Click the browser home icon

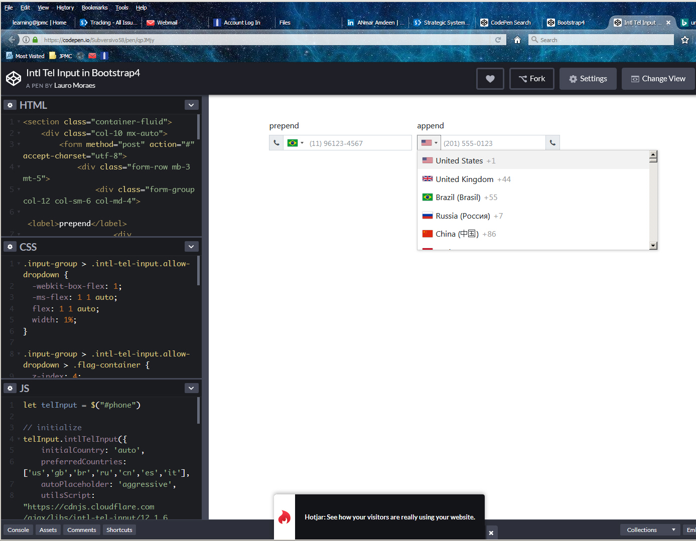(517, 40)
